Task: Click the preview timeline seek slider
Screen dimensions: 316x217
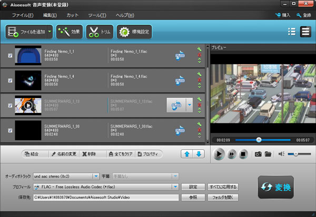Action: point(263,140)
